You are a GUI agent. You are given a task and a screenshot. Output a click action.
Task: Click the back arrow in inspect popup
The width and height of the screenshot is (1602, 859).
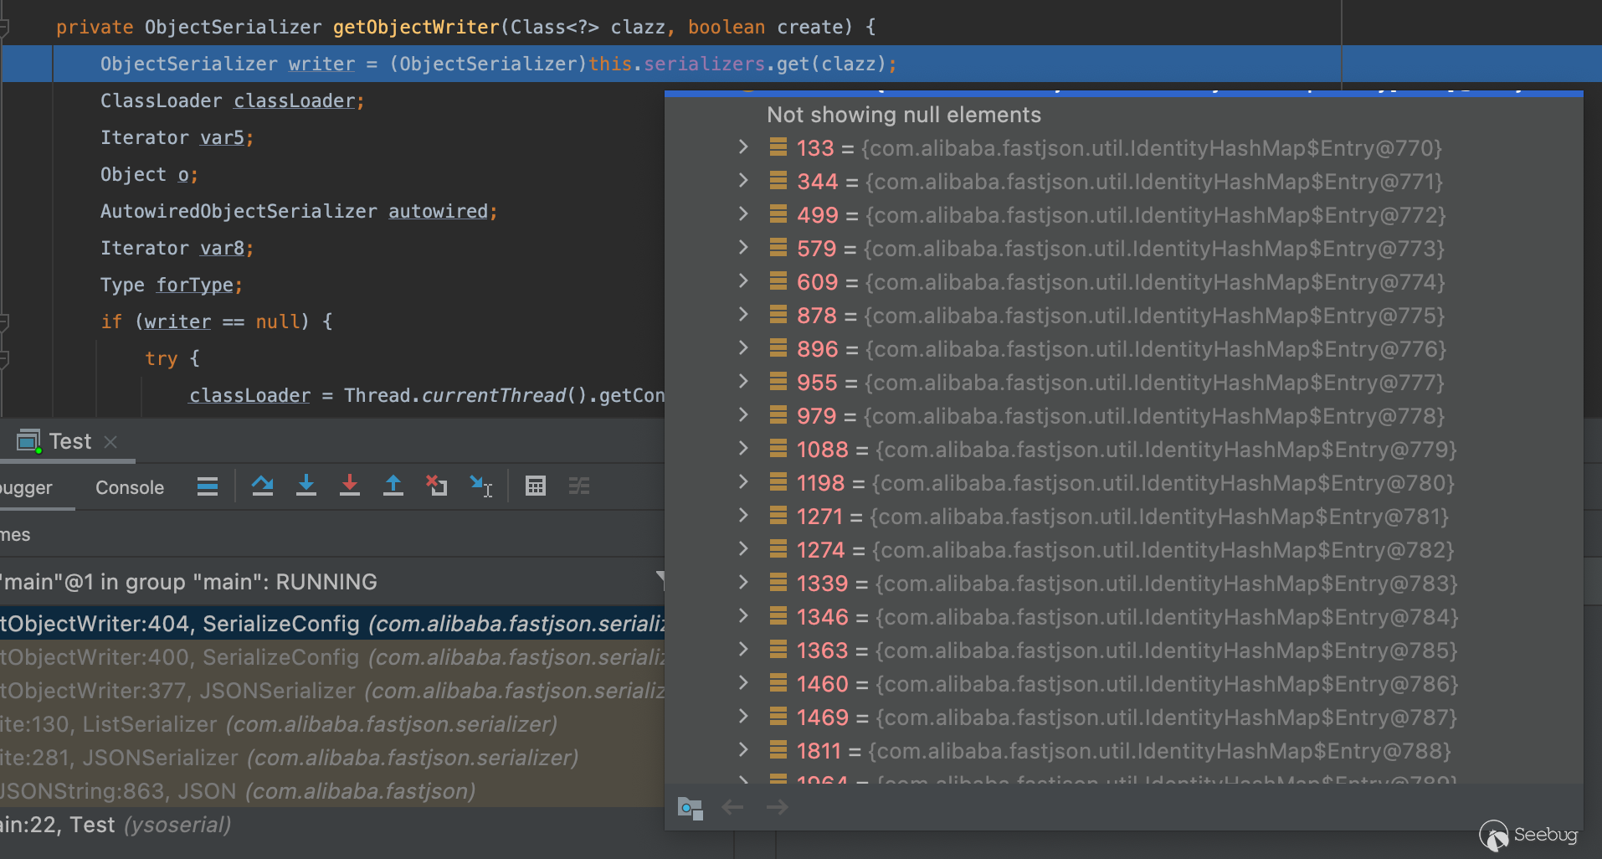point(732,807)
